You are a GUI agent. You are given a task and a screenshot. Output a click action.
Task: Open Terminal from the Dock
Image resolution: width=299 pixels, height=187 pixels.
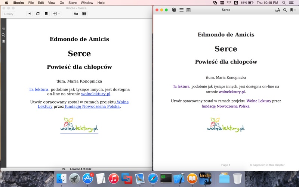(x=166, y=179)
